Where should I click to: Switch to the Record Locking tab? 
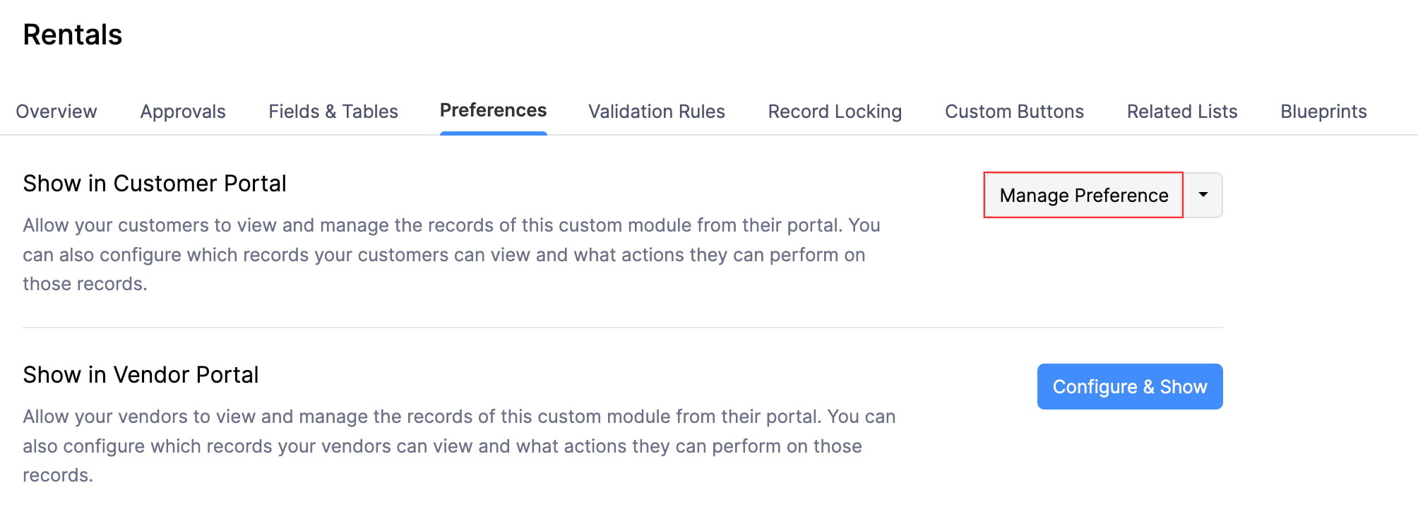tap(834, 111)
